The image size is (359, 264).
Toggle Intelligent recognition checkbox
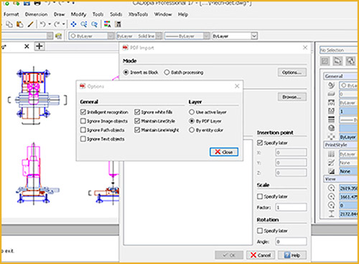click(x=83, y=112)
